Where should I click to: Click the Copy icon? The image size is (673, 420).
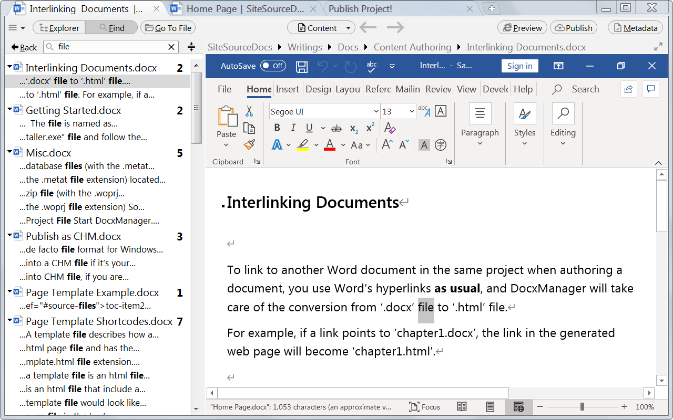(x=249, y=128)
